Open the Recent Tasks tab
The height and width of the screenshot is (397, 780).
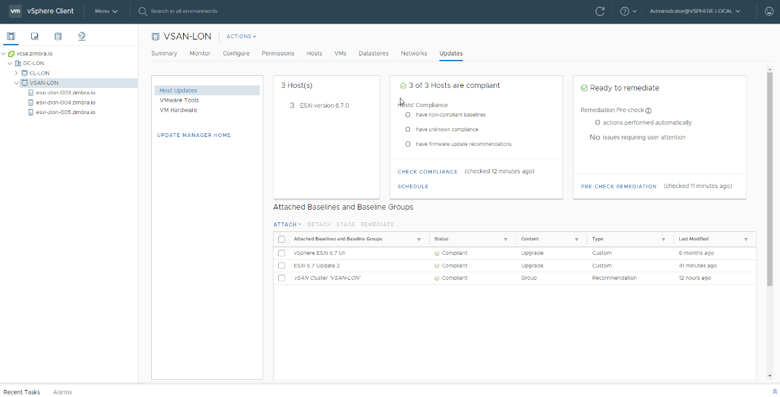tap(22, 392)
